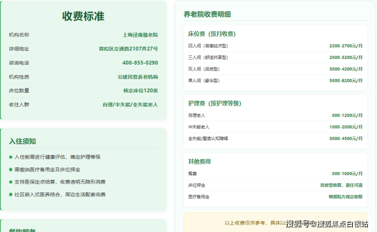Select 公建民营养老机构 value
The width and height of the screenshot is (377, 232).
[138, 77]
